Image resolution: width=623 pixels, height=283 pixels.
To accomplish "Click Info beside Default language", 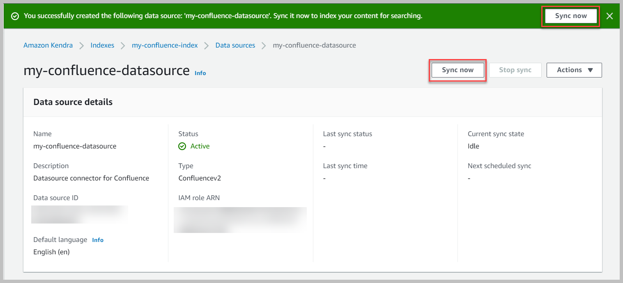I will [98, 240].
